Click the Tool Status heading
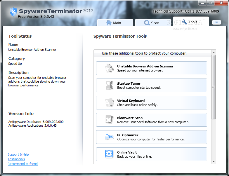 point(20,36)
